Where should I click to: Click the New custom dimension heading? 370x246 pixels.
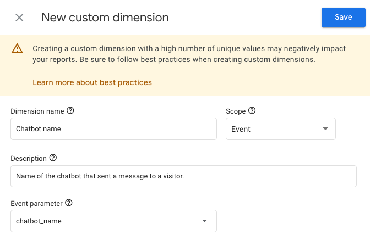[x=105, y=18]
